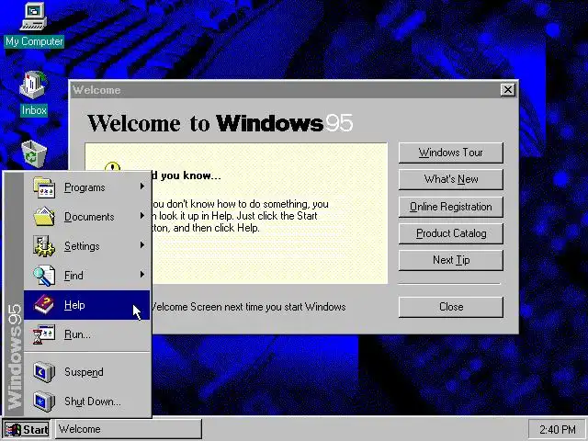588x441 pixels.
Task: Click the Find magnifier icon in Start menu
Action: point(44,276)
